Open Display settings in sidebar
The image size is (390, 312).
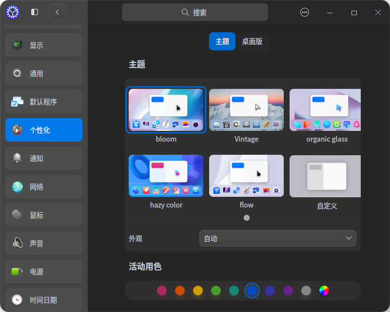point(44,45)
